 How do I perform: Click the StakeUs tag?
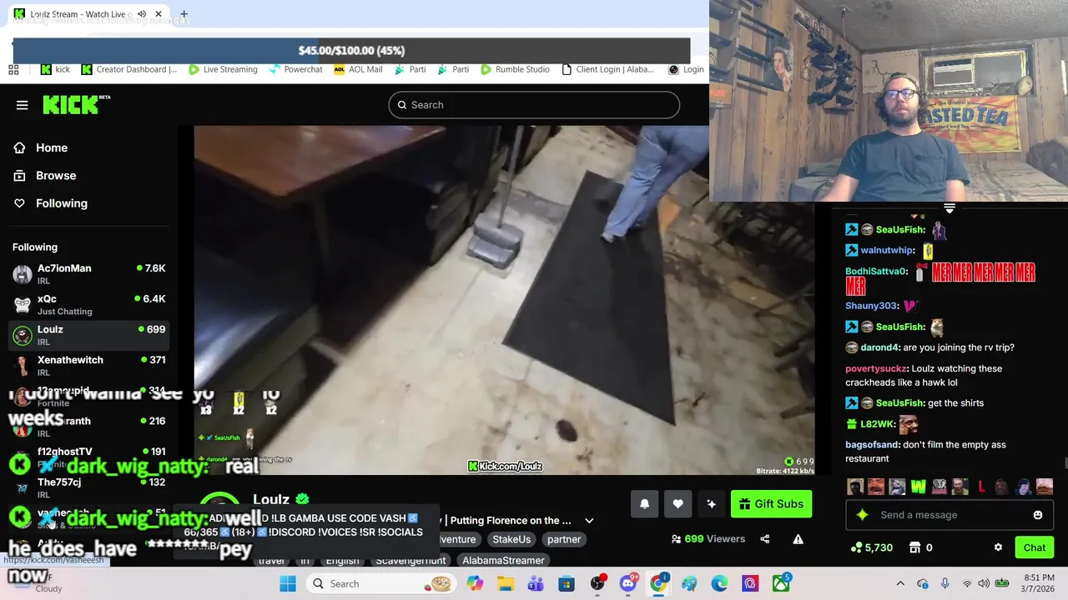pos(511,539)
